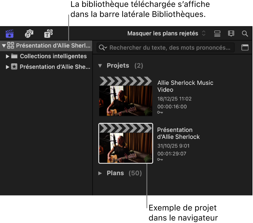Select the Présentation d'Allie Sherlock project thumbnail
Image resolution: width=253 pixels, height=223 pixels.
click(126, 143)
